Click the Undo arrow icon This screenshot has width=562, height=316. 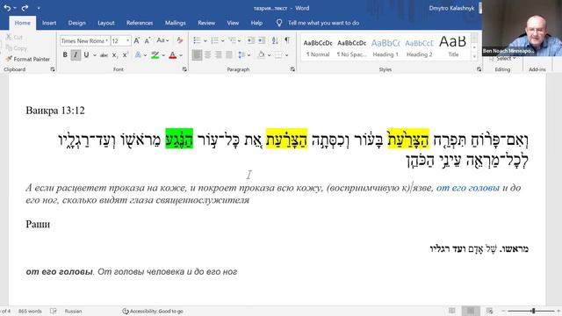tap(7, 8)
